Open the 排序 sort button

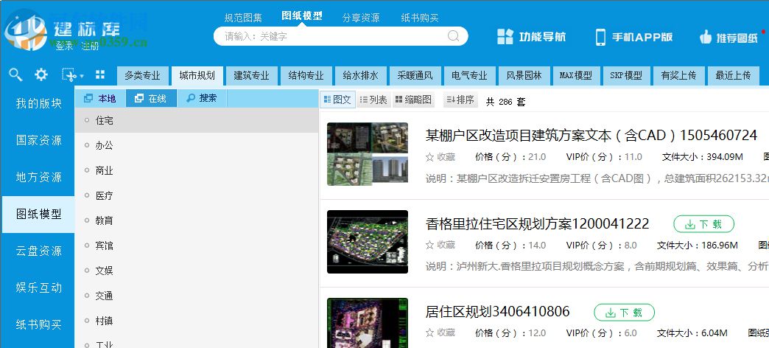(x=460, y=100)
